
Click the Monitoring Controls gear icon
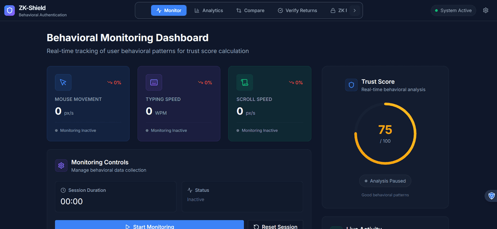tap(61, 166)
